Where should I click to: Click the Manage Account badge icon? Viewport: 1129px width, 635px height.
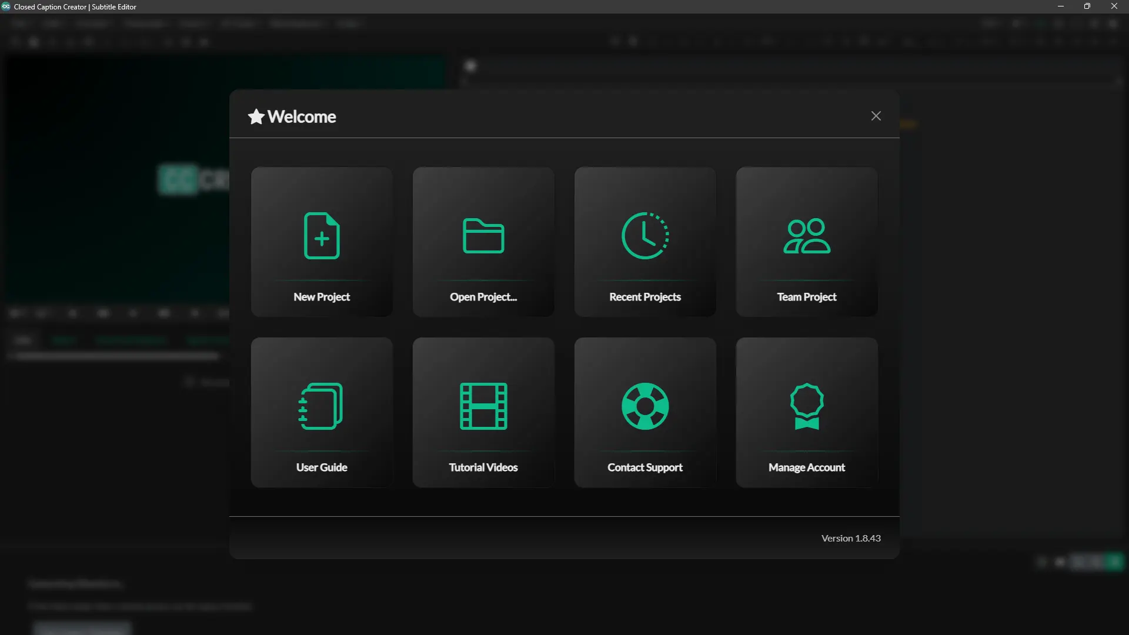806,406
